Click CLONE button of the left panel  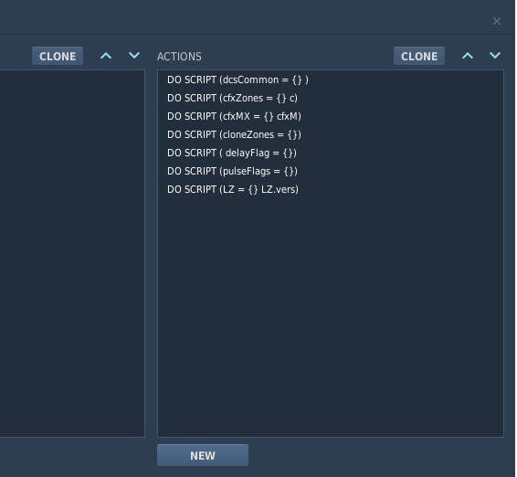click(x=58, y=56)
